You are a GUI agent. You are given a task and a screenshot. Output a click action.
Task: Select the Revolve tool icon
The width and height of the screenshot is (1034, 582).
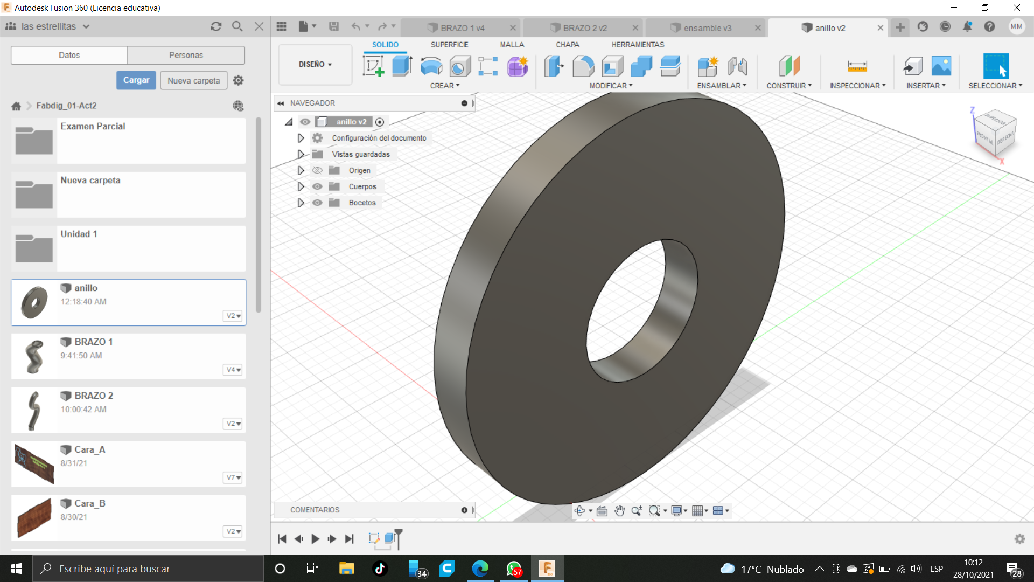[431, 66]
